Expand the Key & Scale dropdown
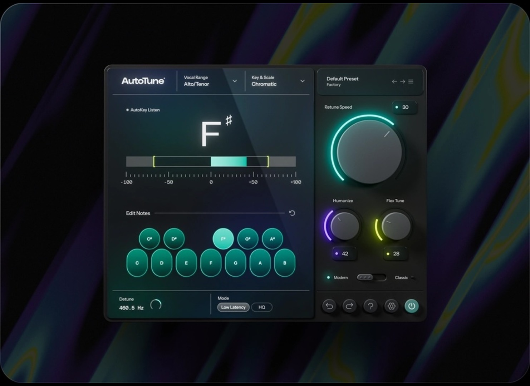 [302, 81]
